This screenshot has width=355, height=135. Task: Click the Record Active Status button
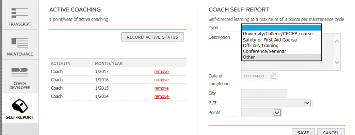point(153,37)
